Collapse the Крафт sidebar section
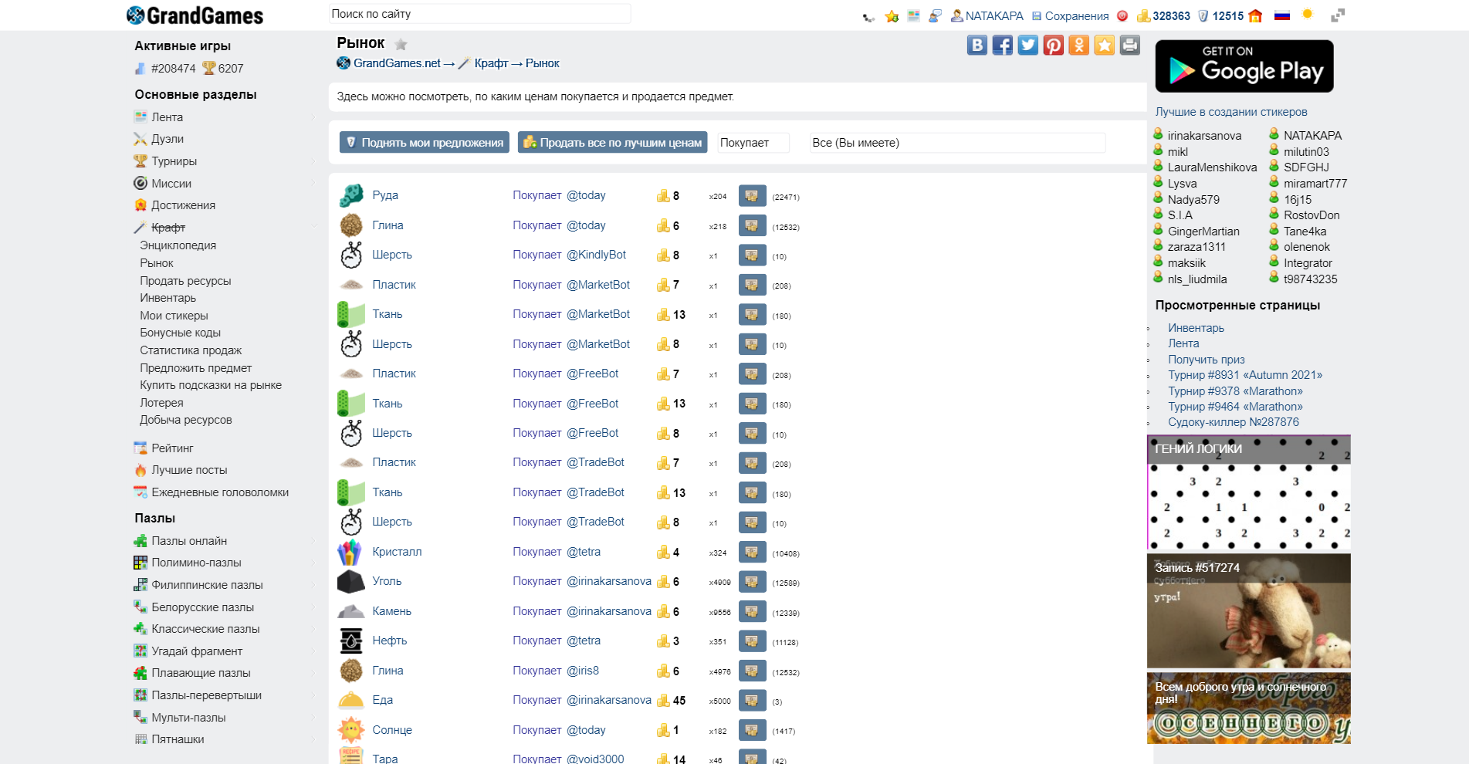 (313, 228)
